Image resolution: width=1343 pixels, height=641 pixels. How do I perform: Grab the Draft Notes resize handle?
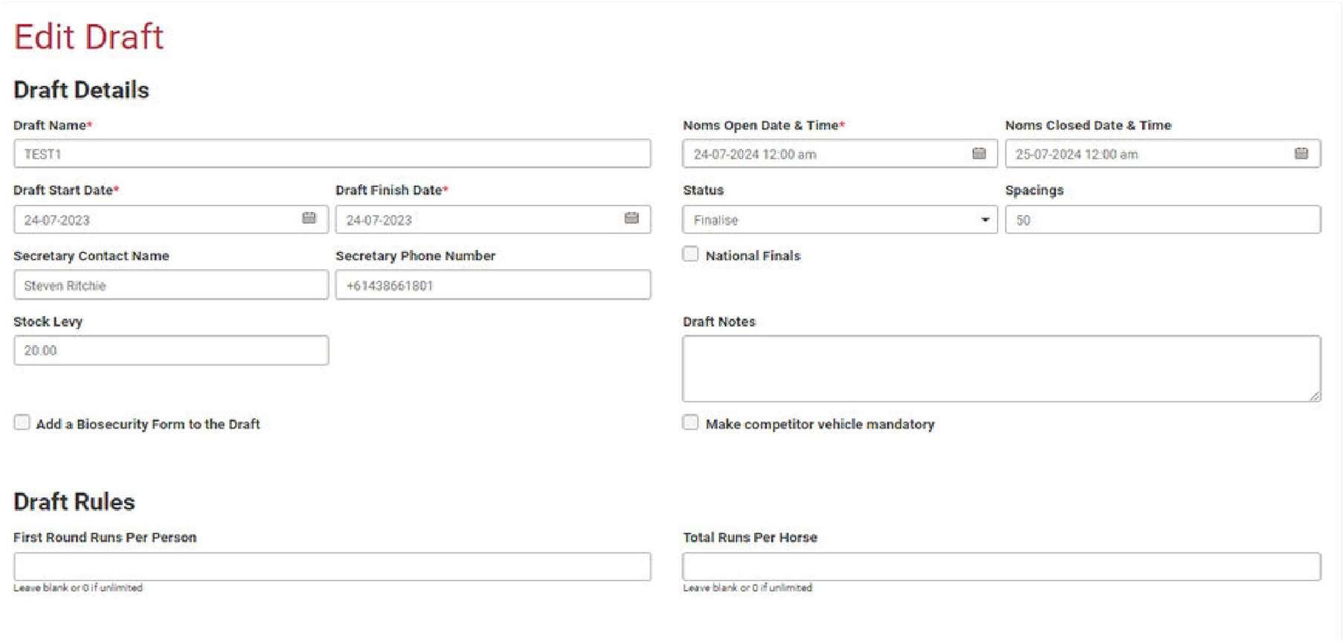[x=1315, y=396]
